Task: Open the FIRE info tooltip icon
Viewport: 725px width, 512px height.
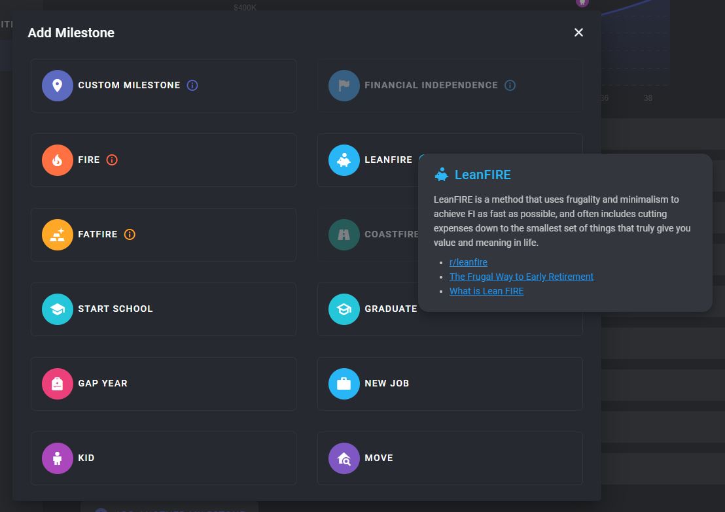Action: click(x=112, y=160)
